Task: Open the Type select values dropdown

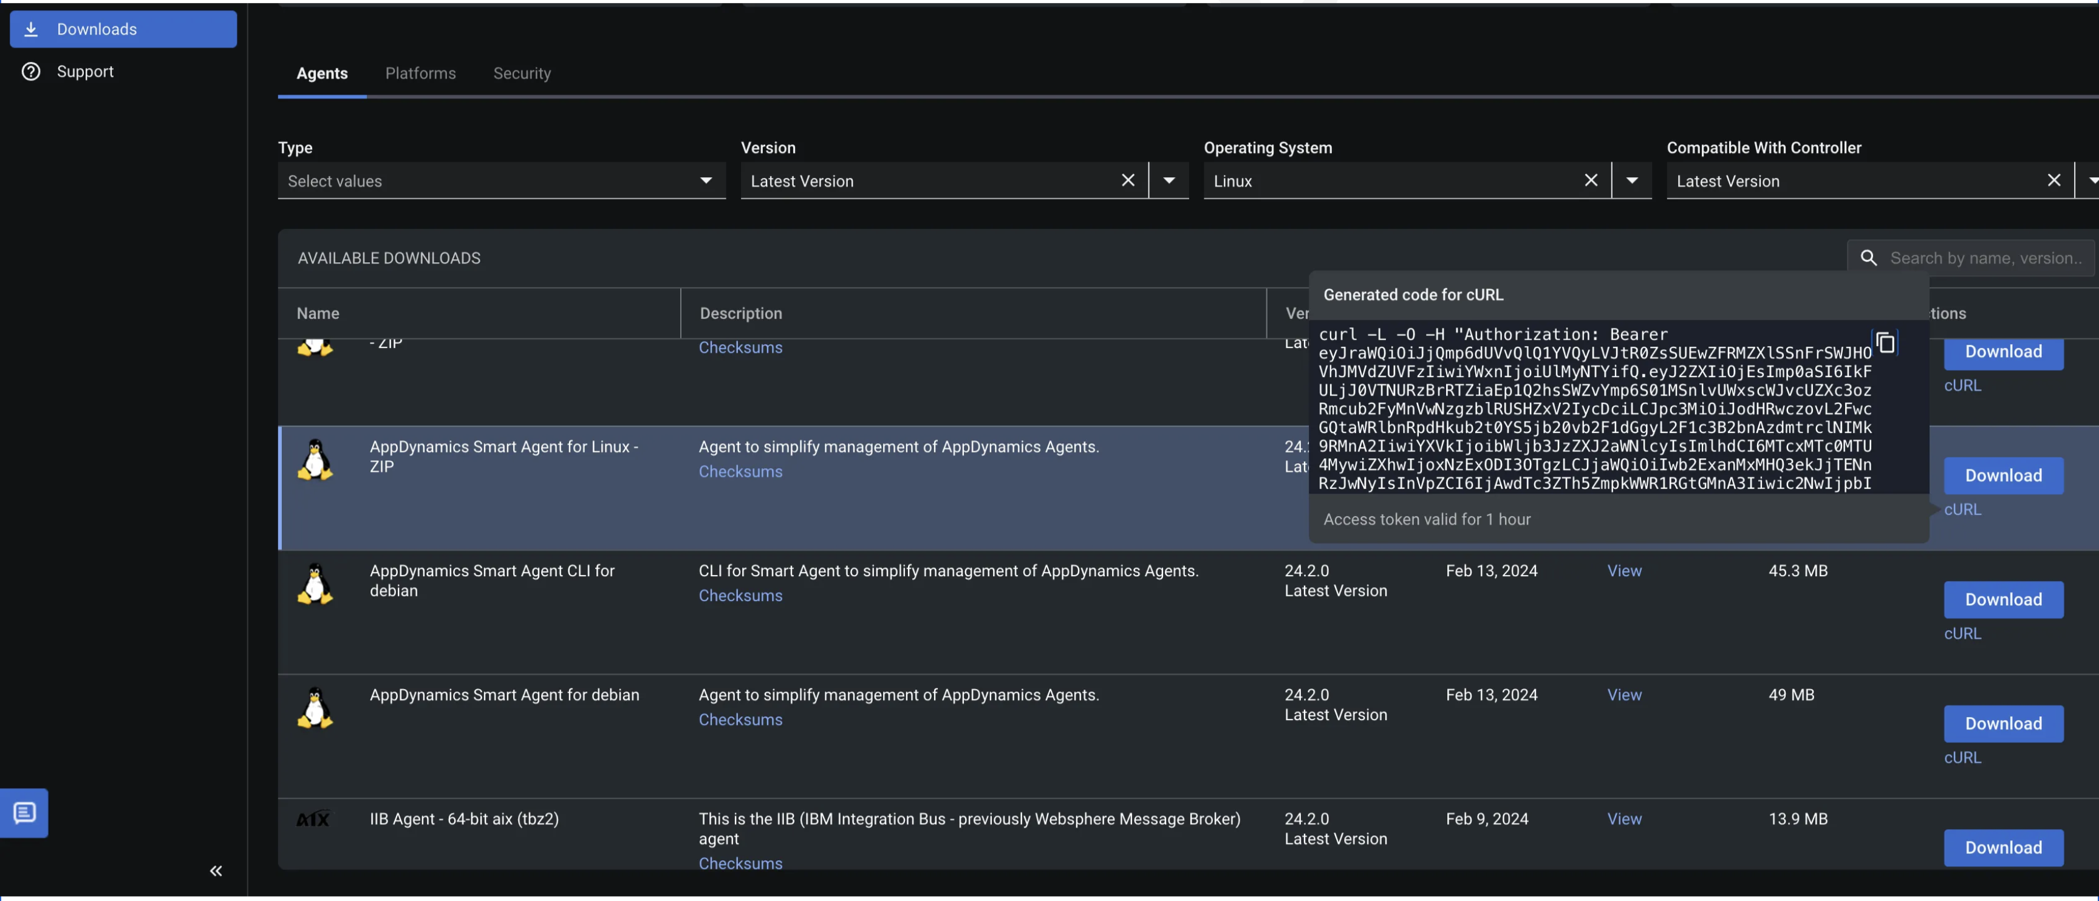Action: tap(501, 181)
